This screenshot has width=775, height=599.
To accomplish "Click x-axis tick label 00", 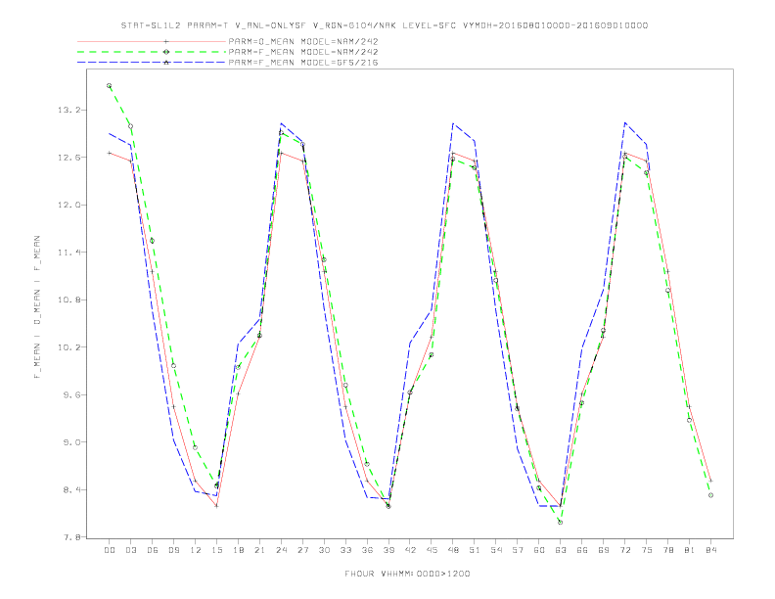I will tap(110, 550).
